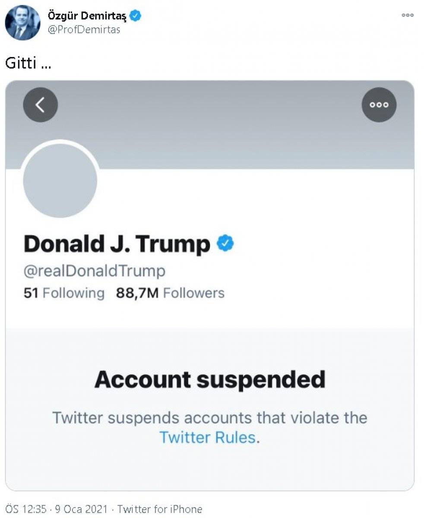The width and height of the screenshot is (424, 518).
Task: Click the Account suspended heading
Action: point(210,379)
